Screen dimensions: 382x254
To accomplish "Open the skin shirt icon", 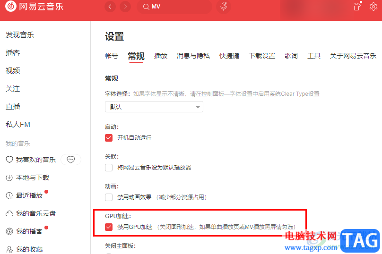I will tap(357, 7).
